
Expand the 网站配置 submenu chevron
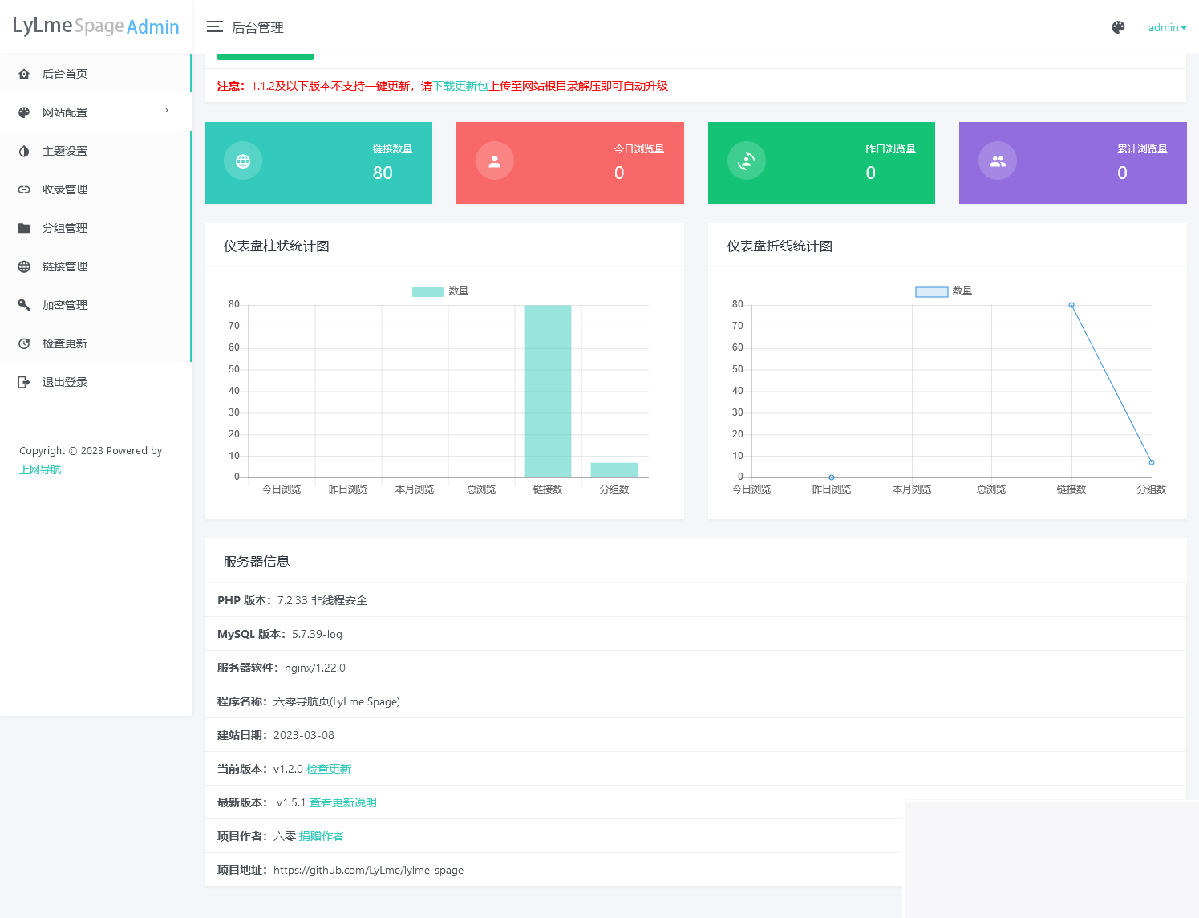pyautogui.click(x=167, y=112)
